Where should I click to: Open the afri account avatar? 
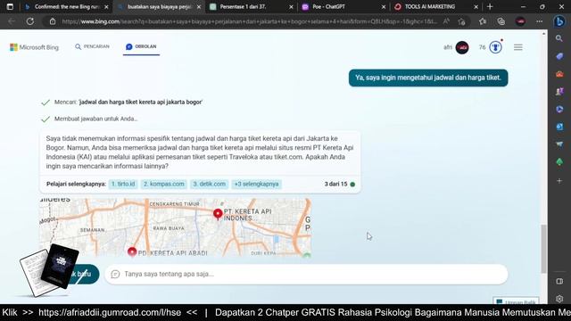click(462, 47)
